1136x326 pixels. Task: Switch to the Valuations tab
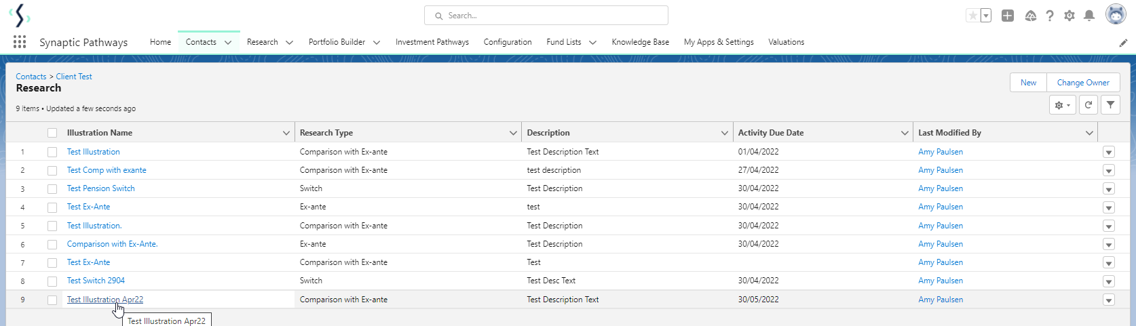tap(786, 42)
